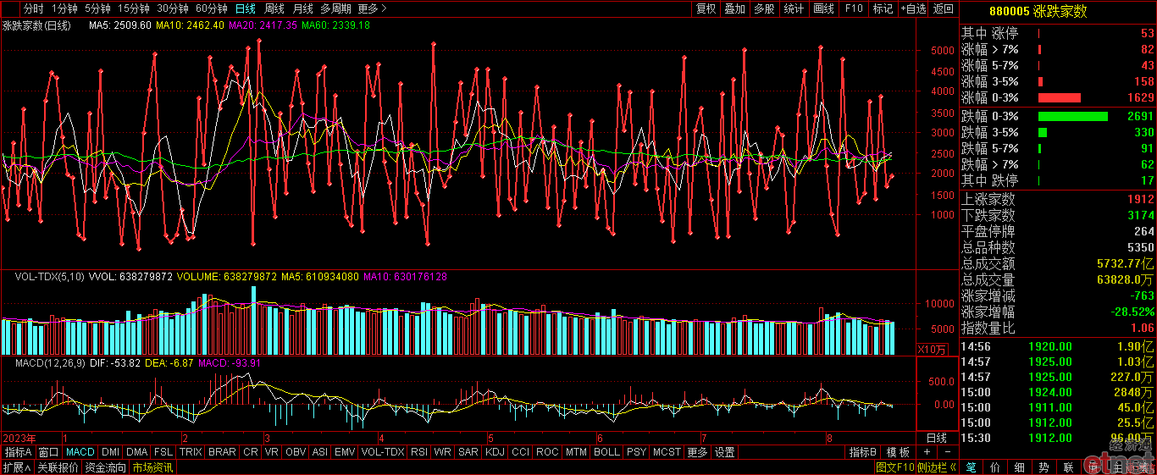Switch indicator to CR

tap(251, 452)
